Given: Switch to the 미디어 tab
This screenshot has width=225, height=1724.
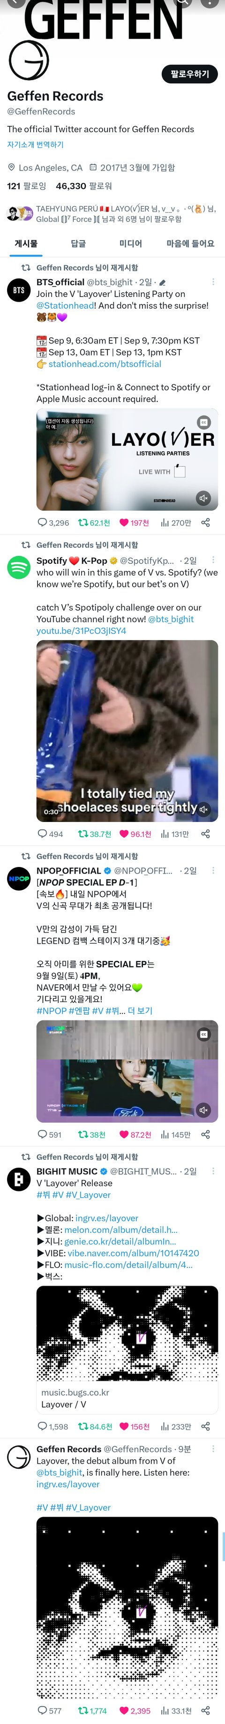Looking at the screenshot, I should [x=131, y=243].
